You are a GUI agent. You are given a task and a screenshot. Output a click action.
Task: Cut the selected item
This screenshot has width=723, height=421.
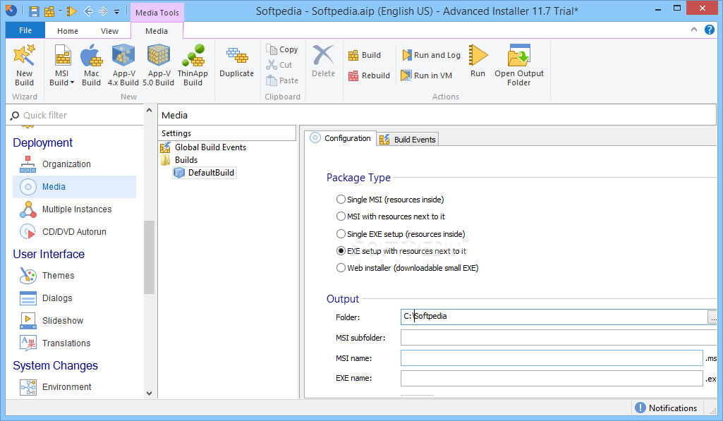279,65
